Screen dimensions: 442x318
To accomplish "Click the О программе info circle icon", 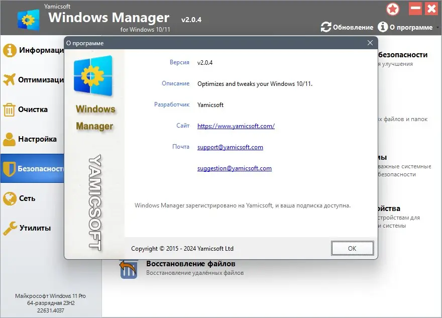I will (x=383, y=27).
